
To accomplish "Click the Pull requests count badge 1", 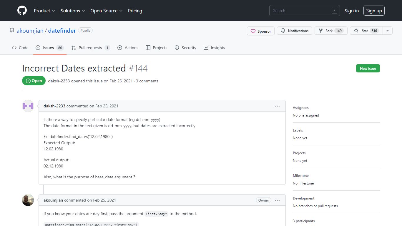I will 107,48.
